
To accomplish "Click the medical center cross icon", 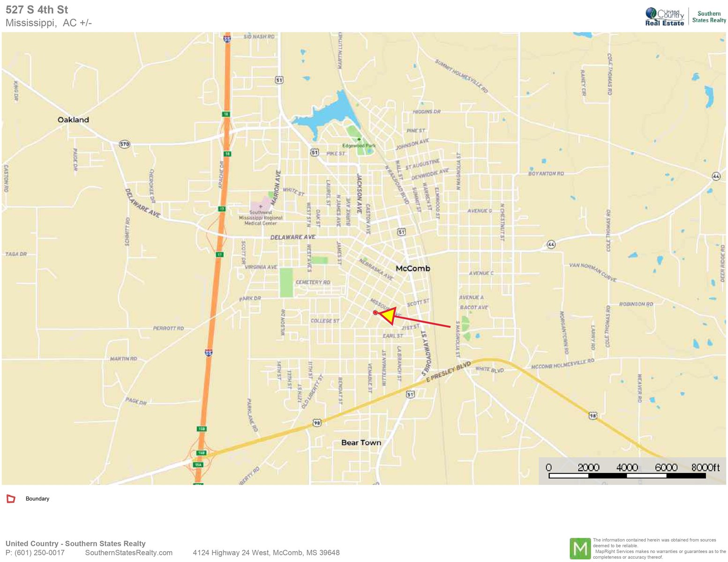I will (261, 207).
